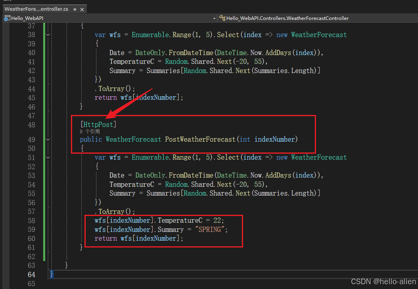Select the WeatherFore...ontroller.cs tab
The image size is (418, 289).
36,9
